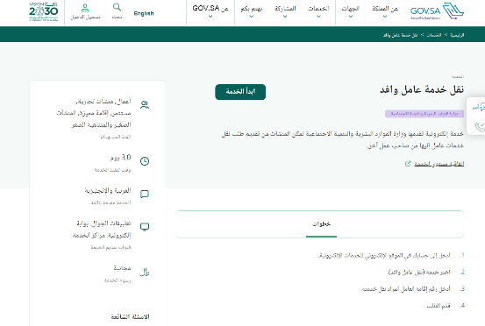This screenshot has width=485, height=326.
Task: Click the chat bubble language icon
Action: tap(145, 194)
